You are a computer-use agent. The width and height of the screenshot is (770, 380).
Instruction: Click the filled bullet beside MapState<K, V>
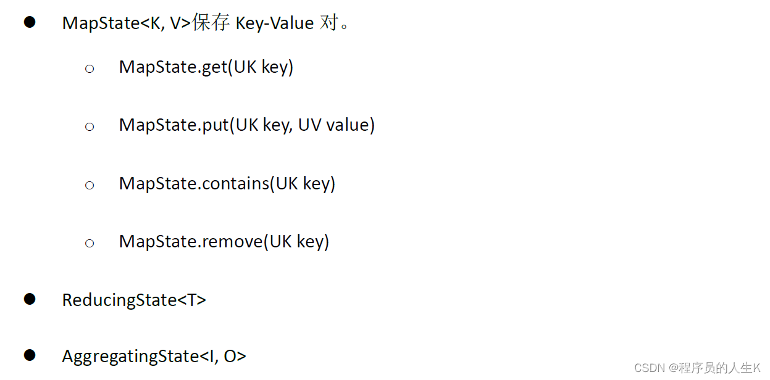(x=30, y=23)
